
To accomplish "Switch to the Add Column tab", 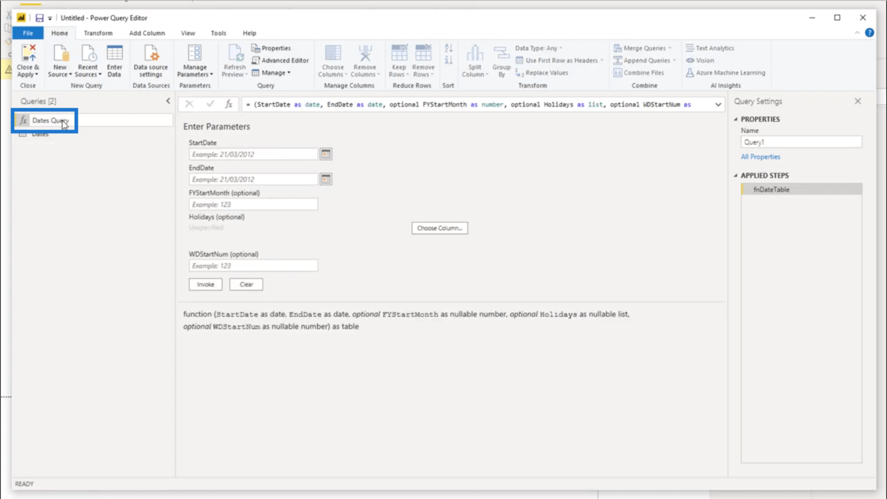I will [x=147, y=33].
